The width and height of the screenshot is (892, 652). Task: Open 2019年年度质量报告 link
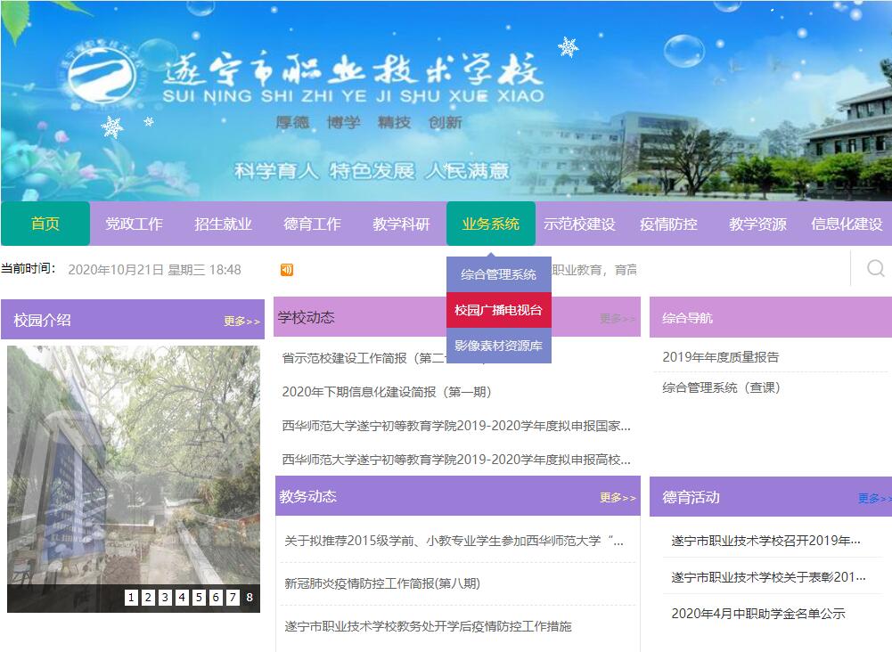(720, 356)
